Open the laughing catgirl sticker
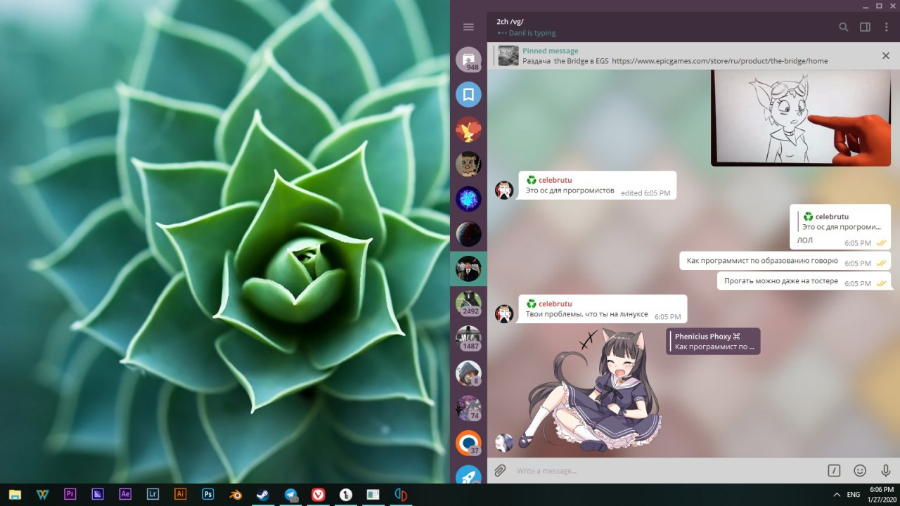Viewport: 900px width, 506px height. pyautogui.click(x=590, y=391)
